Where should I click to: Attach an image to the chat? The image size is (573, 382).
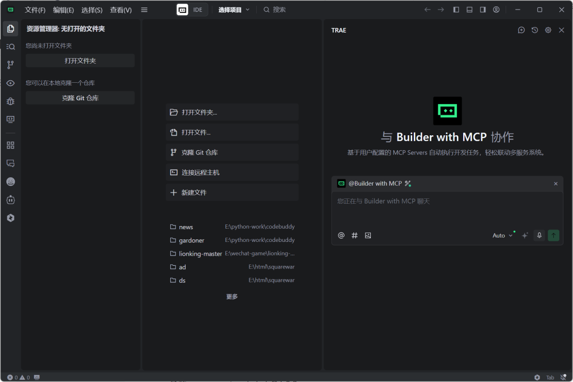coord(368,236)
